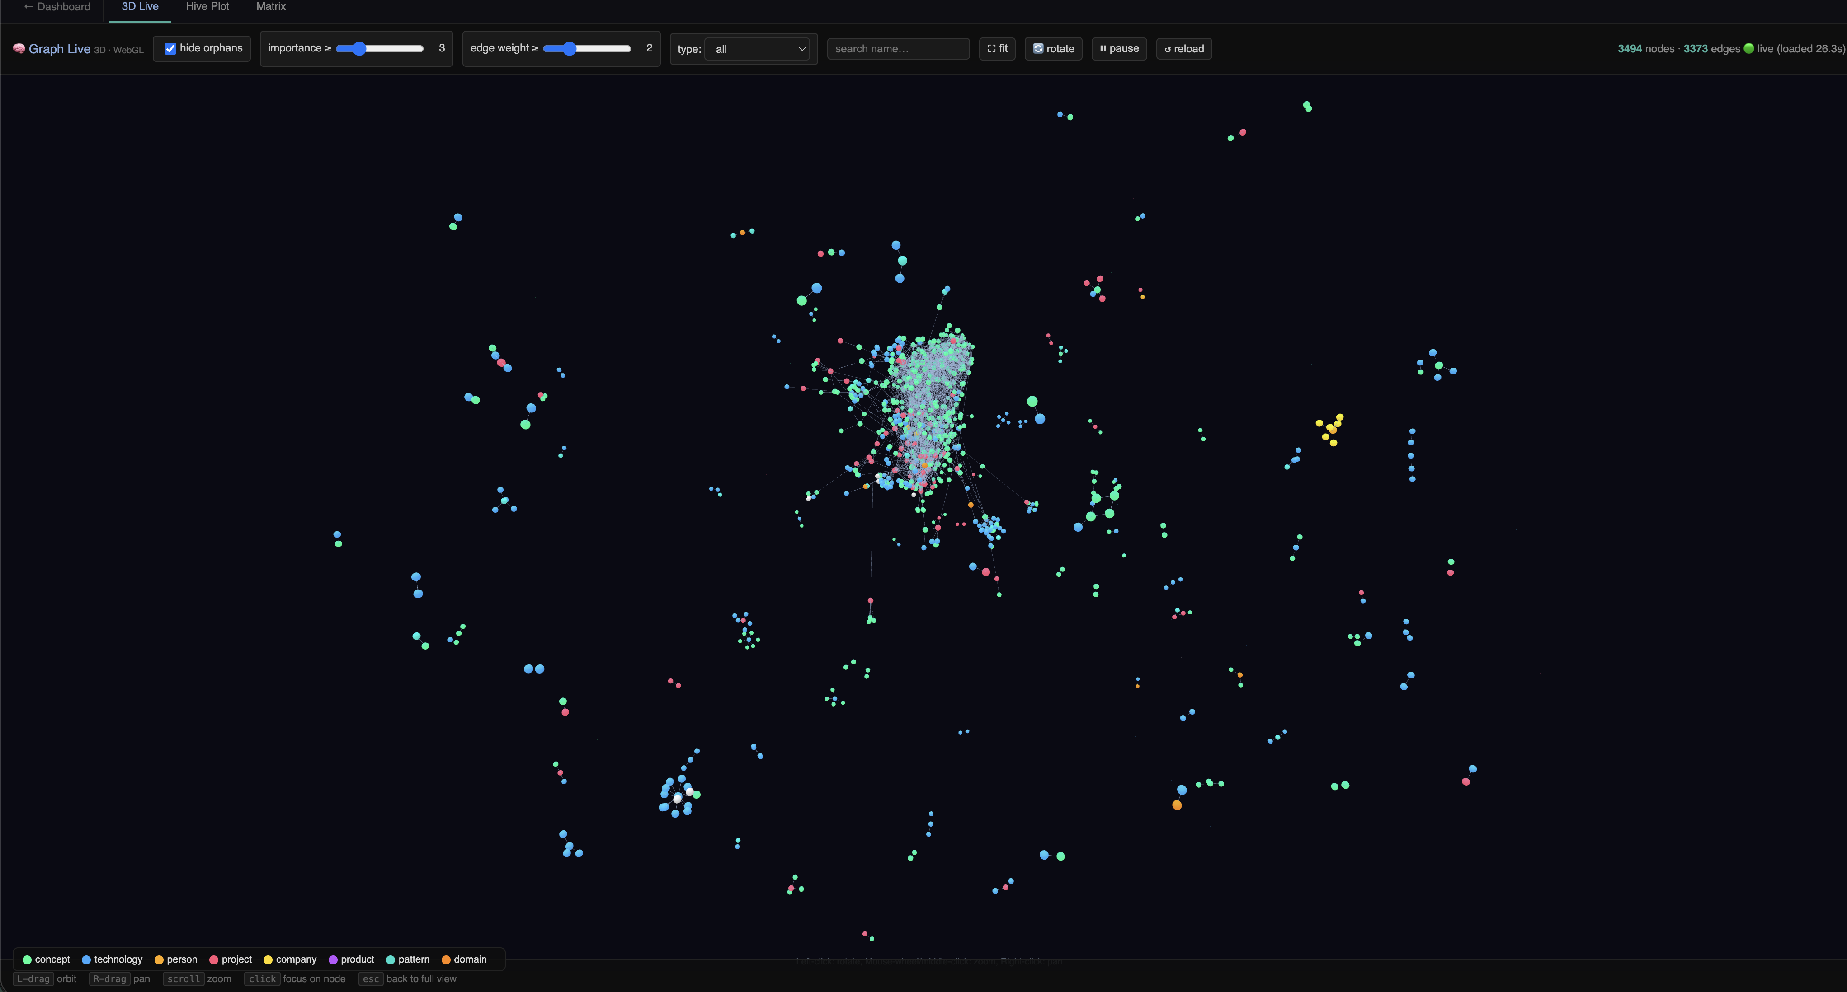
Task: Click the '3494 nodes' count text
Action: pyautogui.click(x=1645, y=49)
